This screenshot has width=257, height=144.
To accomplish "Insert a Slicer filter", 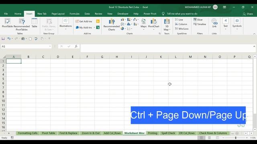I will coord(198,20).
